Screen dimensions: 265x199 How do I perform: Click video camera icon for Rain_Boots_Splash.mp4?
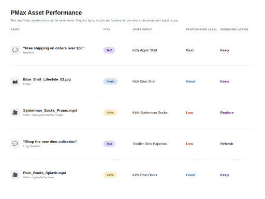[15, 175]
